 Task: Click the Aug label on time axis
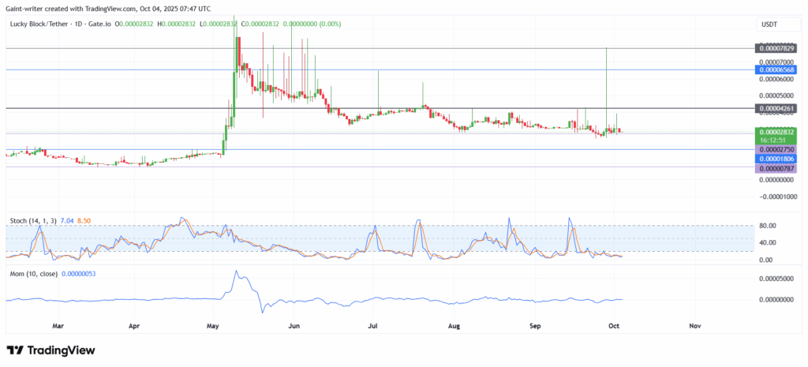click(x=454, y=326)
